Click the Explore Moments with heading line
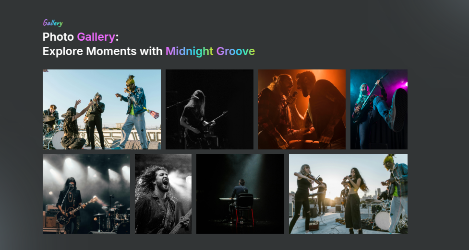Screen dimensions: 469x250 (x=102, y=51)
